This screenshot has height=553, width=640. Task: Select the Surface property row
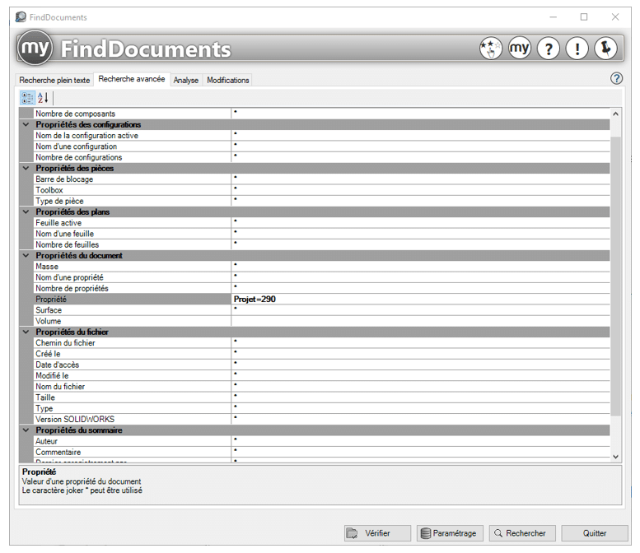(321, 310)
